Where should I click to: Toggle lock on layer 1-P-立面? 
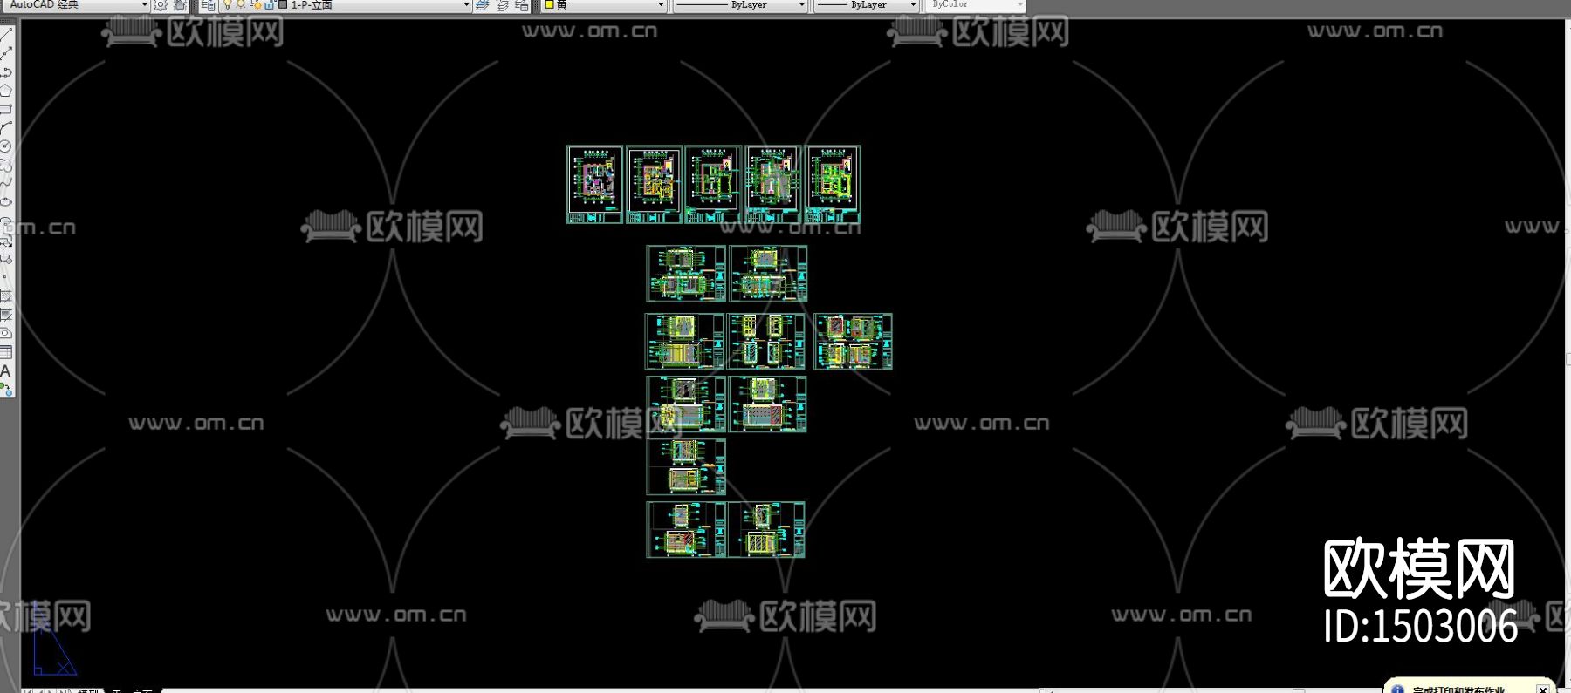pyautogui.click(x=269, y=5)
